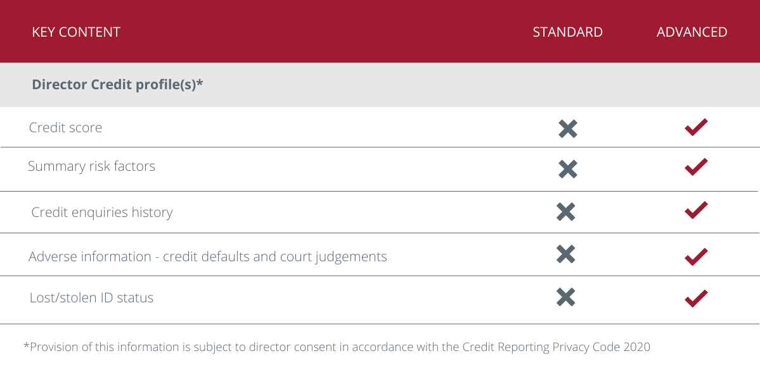
Task: Click the Standard cross for Adverse information
Action: [565, 254]
